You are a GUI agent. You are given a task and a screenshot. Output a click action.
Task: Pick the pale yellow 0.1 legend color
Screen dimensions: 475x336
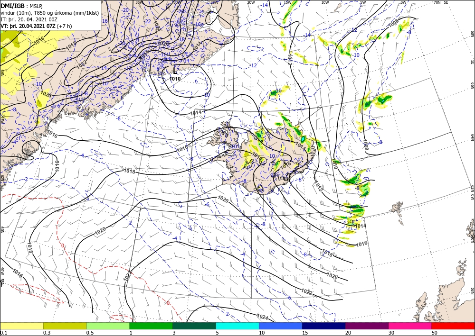21,326
